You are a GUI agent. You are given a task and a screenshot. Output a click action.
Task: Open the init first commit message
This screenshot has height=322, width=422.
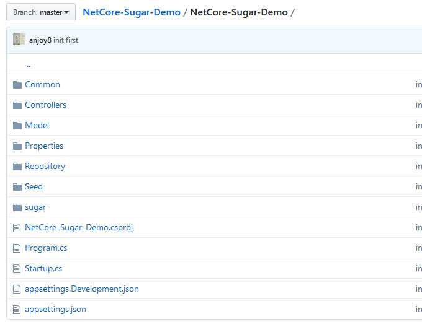tap(66, 40)
